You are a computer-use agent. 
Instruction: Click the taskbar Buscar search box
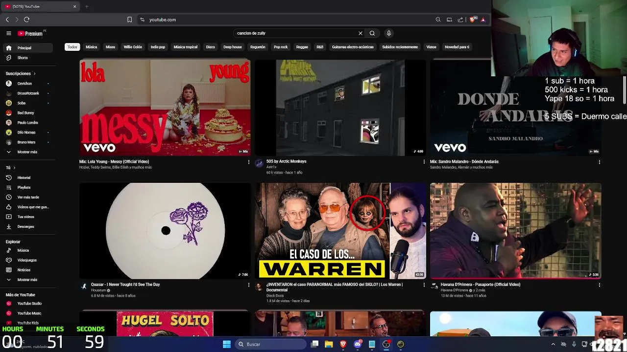(x=270, y=344)
